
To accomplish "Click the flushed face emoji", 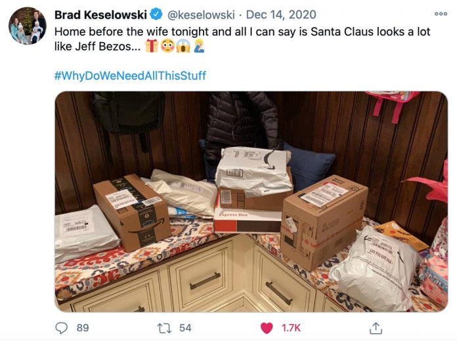I will click(167, 46).
